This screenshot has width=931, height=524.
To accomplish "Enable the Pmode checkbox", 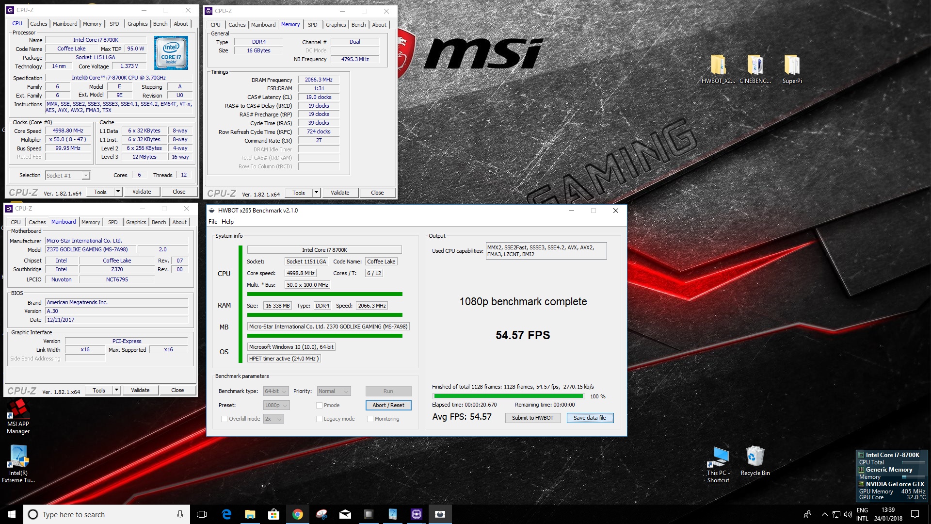I will 319,405.
